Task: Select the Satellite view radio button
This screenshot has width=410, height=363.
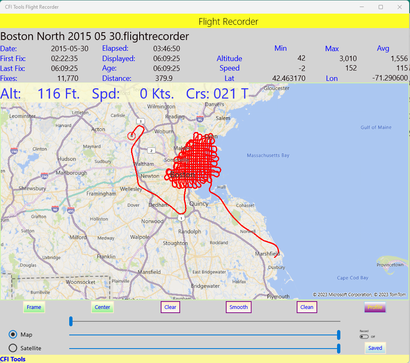Action: click(x=13, y=348)
